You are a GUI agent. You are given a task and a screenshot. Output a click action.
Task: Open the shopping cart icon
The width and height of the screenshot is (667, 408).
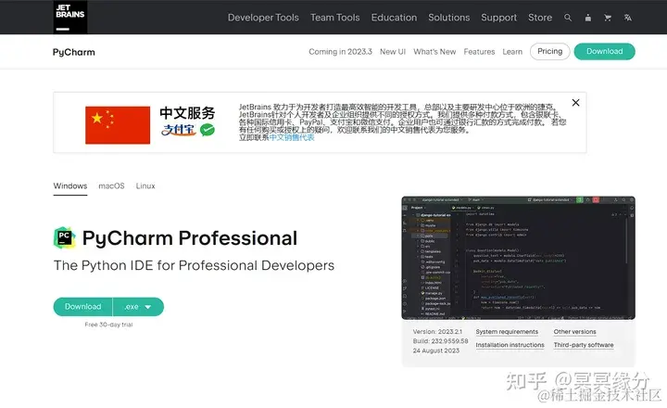point(608,18)
